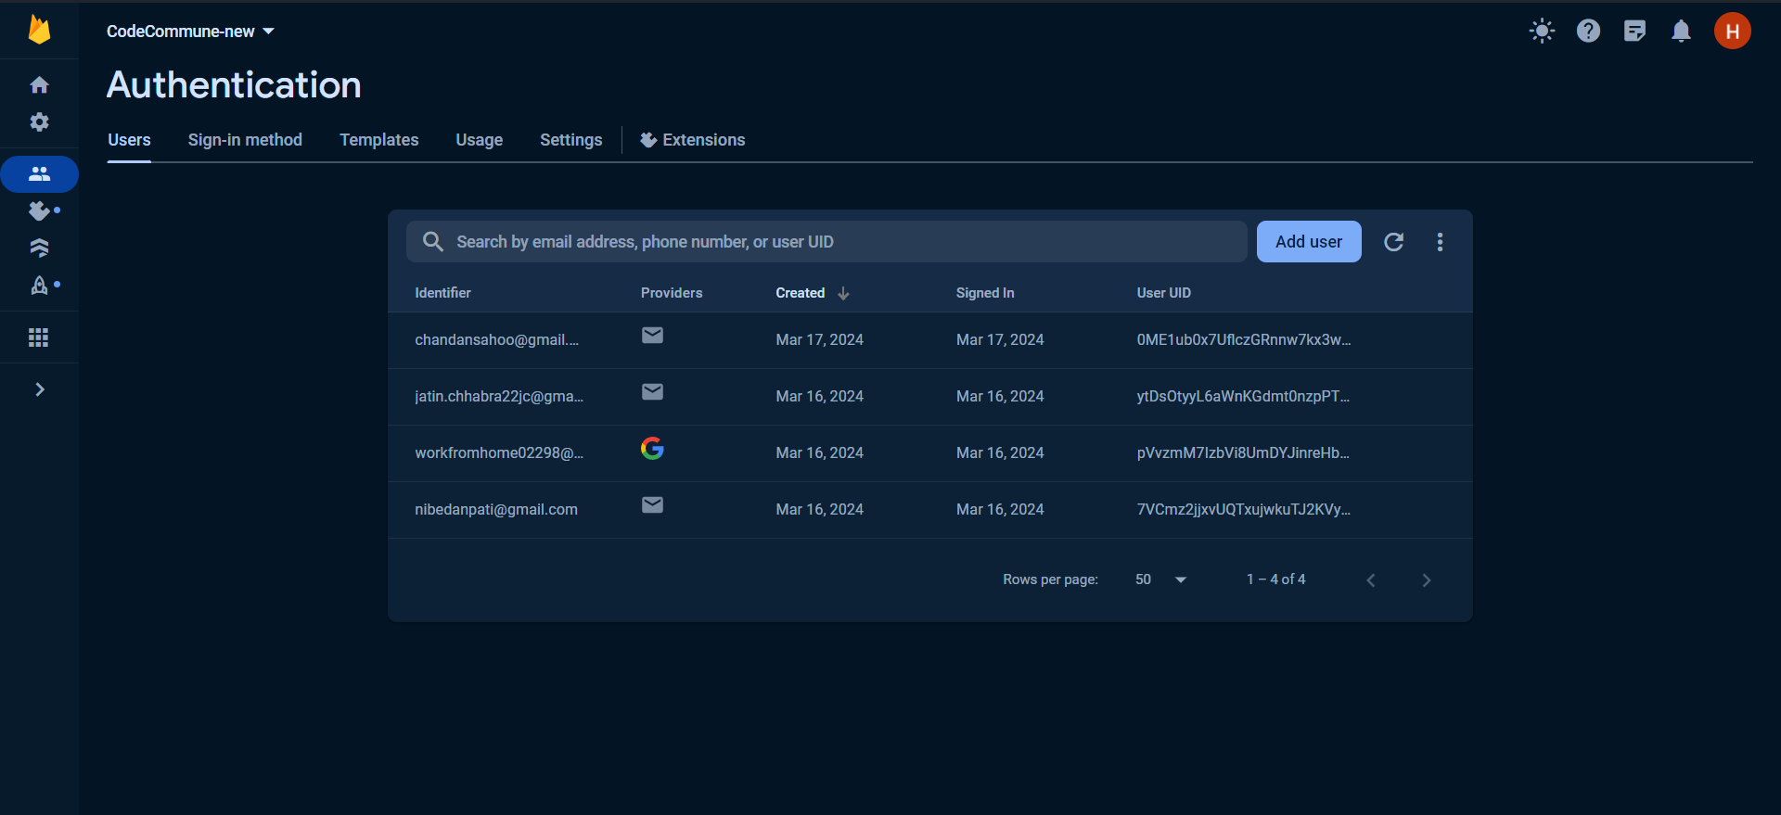
Task: Open the Extensions tab
Action: [693, 140]
